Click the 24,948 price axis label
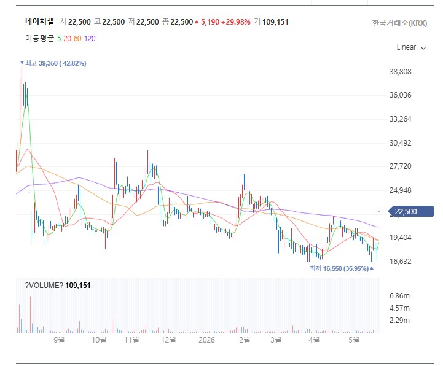The width and height of the screenshot is (443, 366). pos(401,190)
